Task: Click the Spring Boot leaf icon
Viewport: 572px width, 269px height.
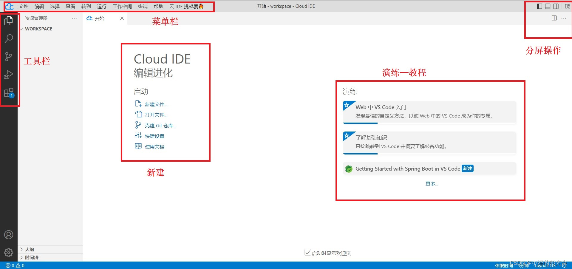Action: [x=349, y=169]
